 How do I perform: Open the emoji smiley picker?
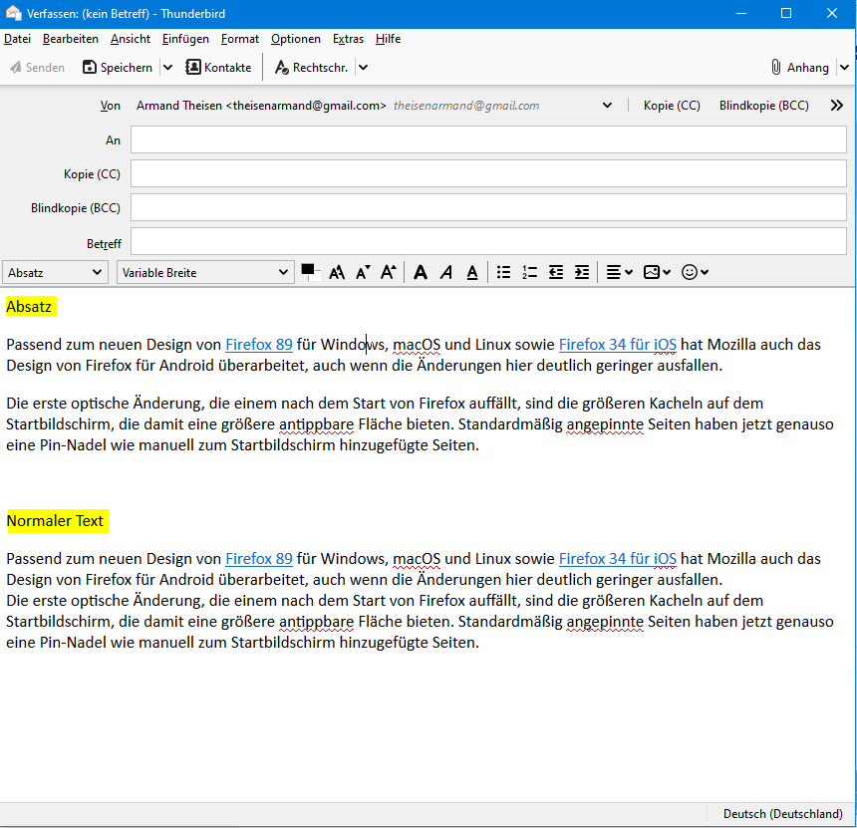click(x=695, y=272)
